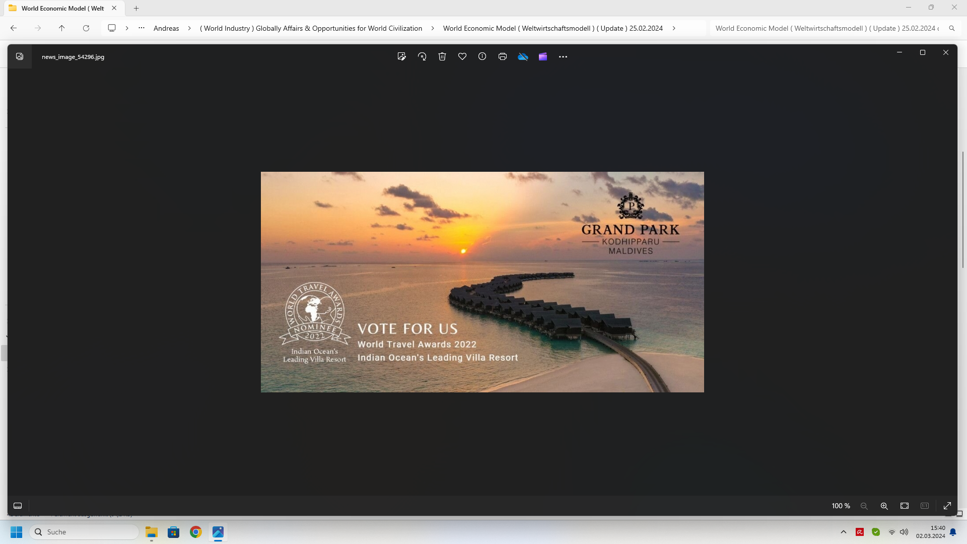Maximize the Photos window

click(923, 52)
